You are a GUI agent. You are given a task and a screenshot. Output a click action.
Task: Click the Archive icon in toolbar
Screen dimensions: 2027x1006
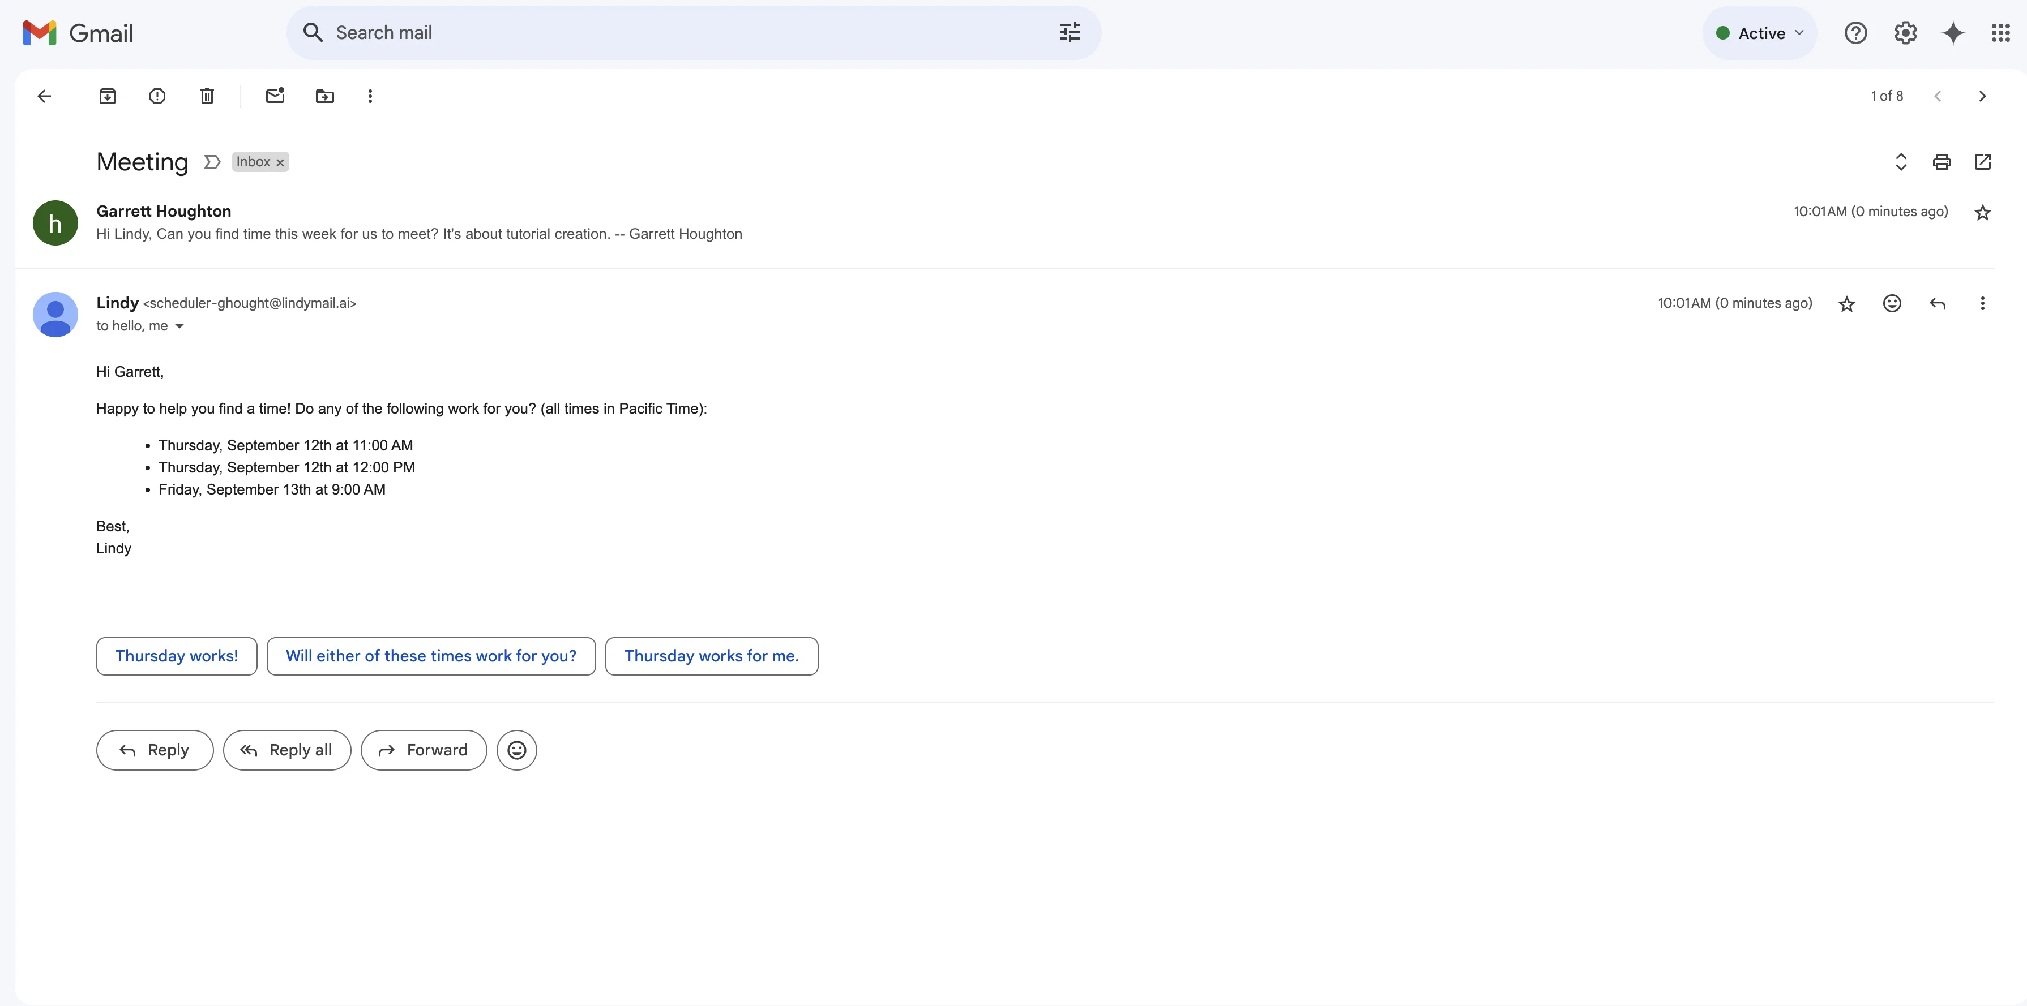[x=108, y=96]
